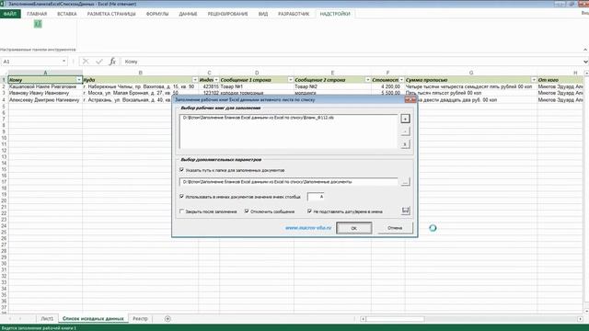This screenshot has height=331, width=589.
Task: Click the OK button in the dialog
Action: (x=353, y=228)
